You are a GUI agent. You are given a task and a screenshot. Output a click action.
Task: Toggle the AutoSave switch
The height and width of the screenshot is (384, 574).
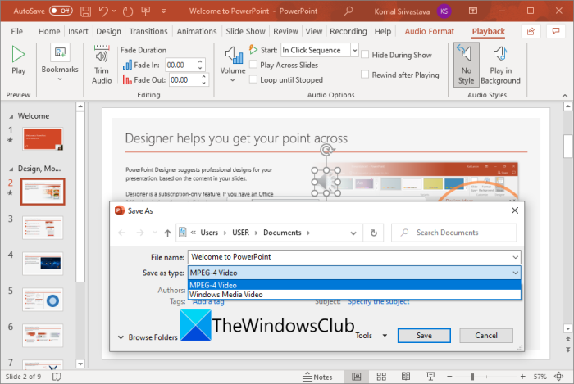pyautogui.click(x=61, y=11)
